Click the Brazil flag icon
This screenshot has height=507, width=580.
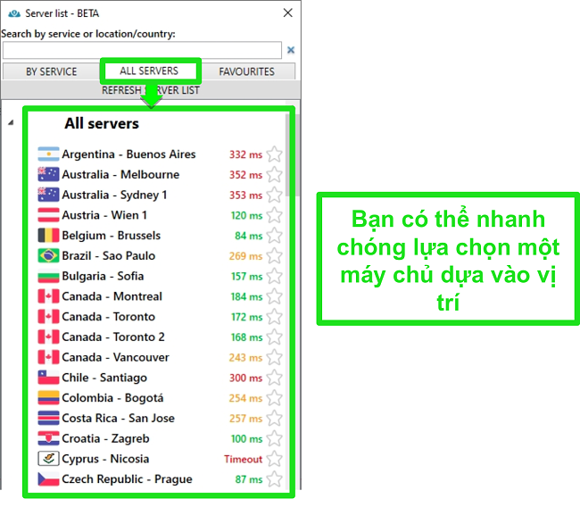tap(48, 255)
